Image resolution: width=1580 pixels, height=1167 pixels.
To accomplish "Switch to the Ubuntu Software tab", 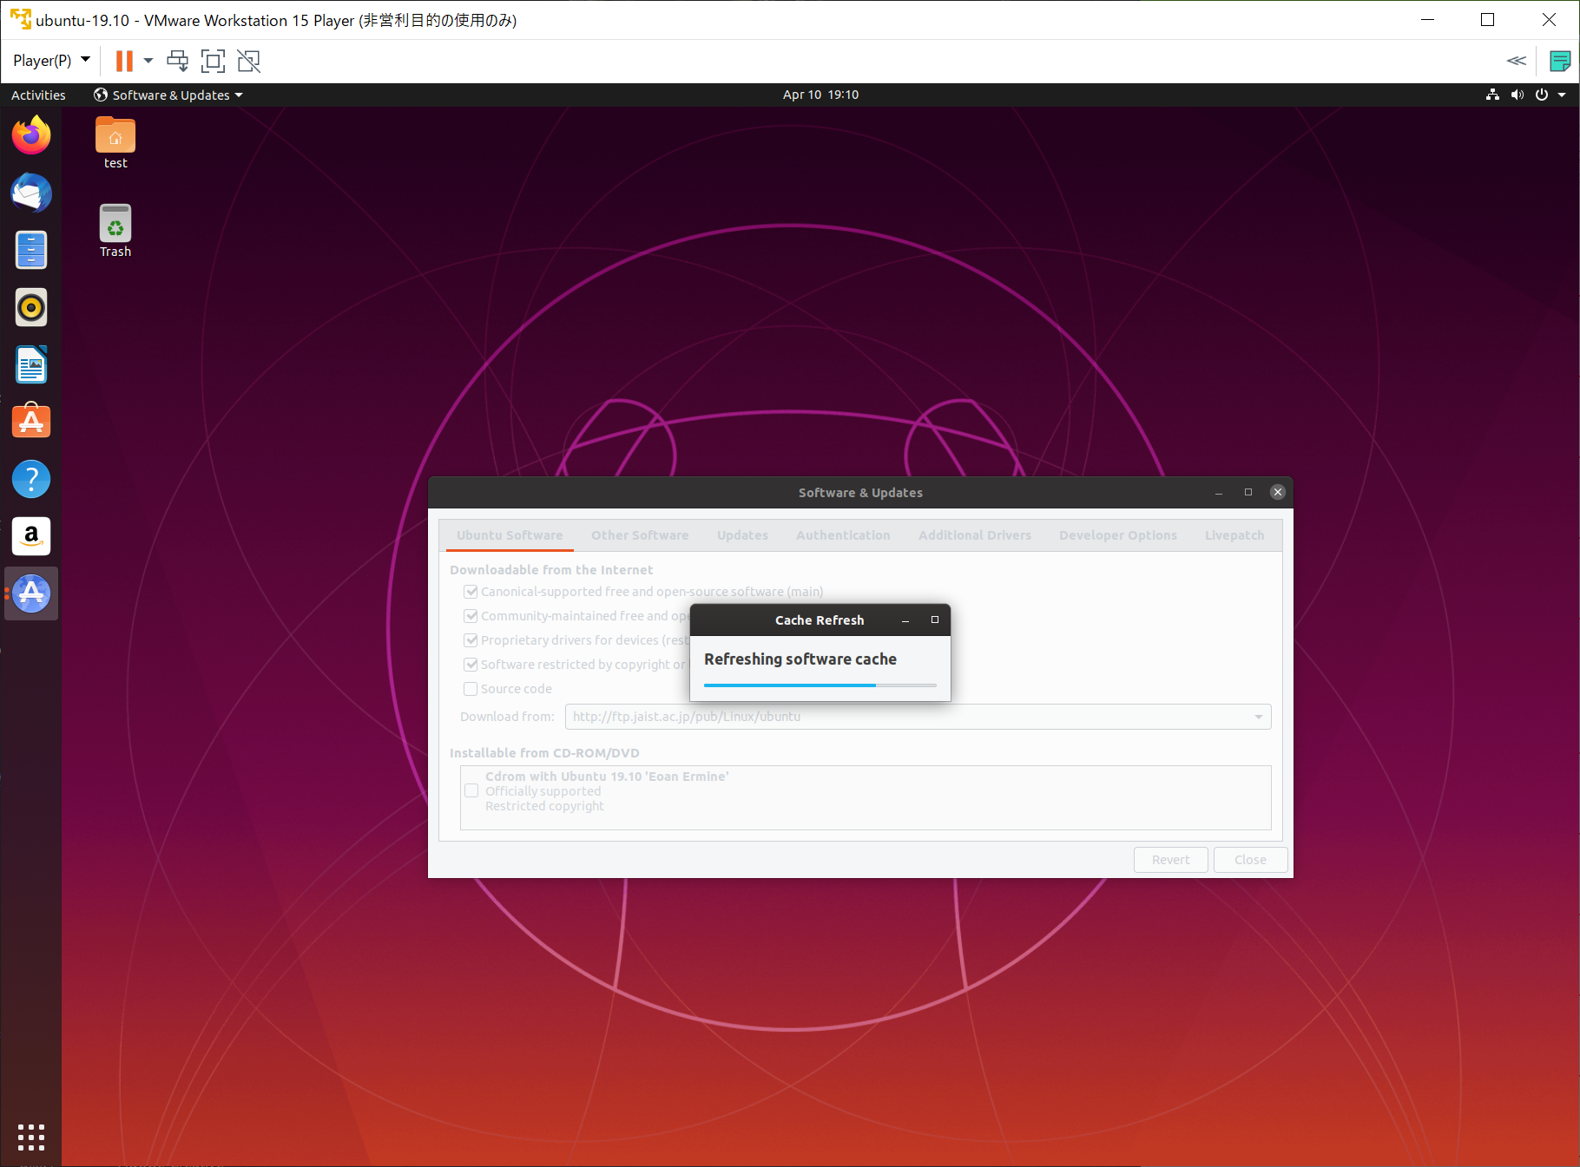I will (x=510, y=535).
